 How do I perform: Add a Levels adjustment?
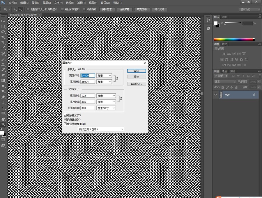[x=229, y=54]
